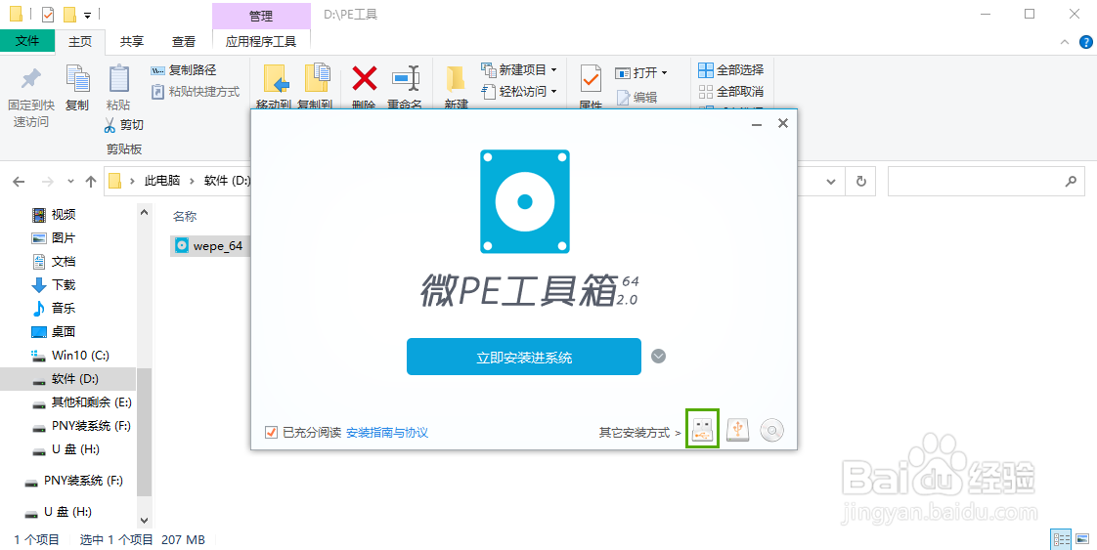Image resolution: width=1097 pixels, height=550 pixels.
Task: Untick the 已充分阅读 checkbox
Action: click(272, 433)
